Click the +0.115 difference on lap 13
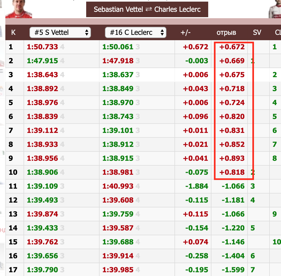 tap(196, 214)
